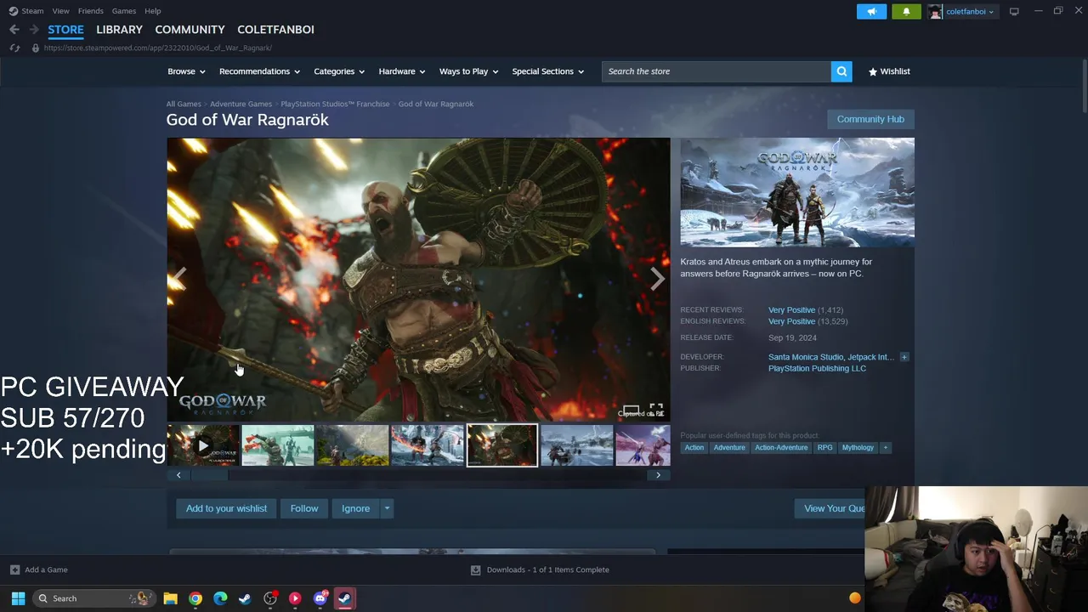Click the plus button after Mythology tag
Screen dimensions: 1088x612
pos(885,448)
